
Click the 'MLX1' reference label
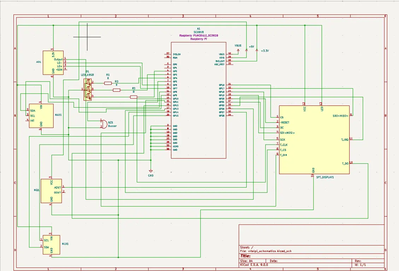pos(65,244)
